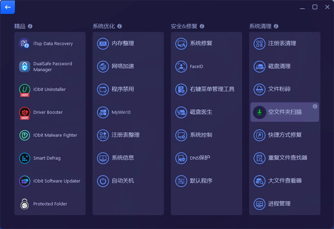Open Protected Folder lock icon
This screenshot has width=334, height=229.
click(x=25, y=204)
